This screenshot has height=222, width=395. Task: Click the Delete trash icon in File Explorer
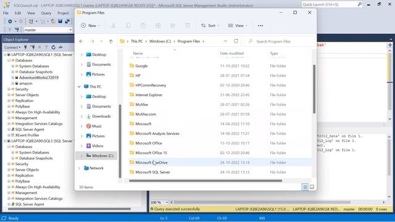[x=188, y=26]
